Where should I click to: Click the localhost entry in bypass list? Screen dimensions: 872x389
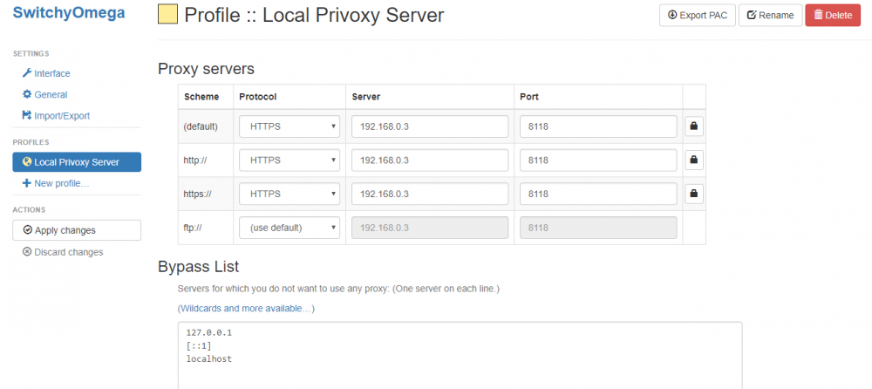point(208,359)
